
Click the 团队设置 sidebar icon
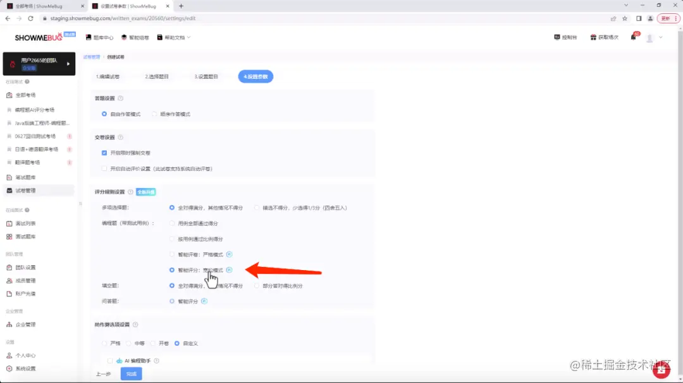point(9,268)
